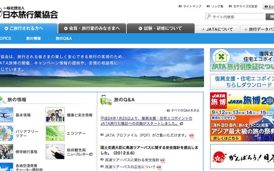274x171 pixels.
Task: Open the リンク集 link
Action: pyautogui.click(x=217, y=6)
